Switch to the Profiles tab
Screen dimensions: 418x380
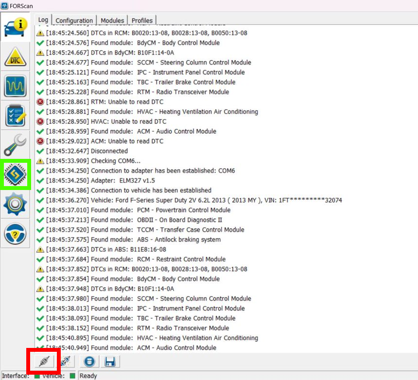point(142,20)
